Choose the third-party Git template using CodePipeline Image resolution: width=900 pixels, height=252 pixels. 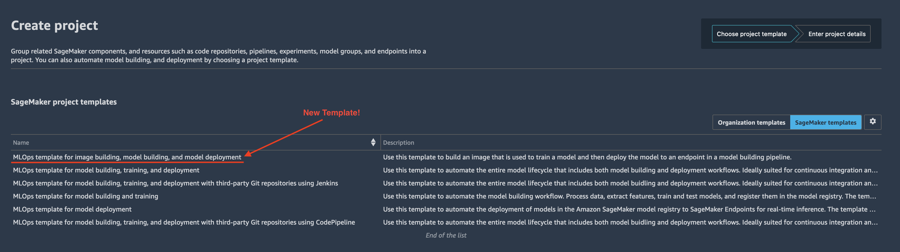pyautogui.click(x=184, y=222)
